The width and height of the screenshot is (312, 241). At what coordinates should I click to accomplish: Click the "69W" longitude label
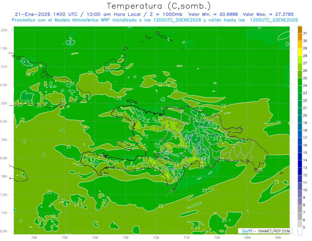248,237
